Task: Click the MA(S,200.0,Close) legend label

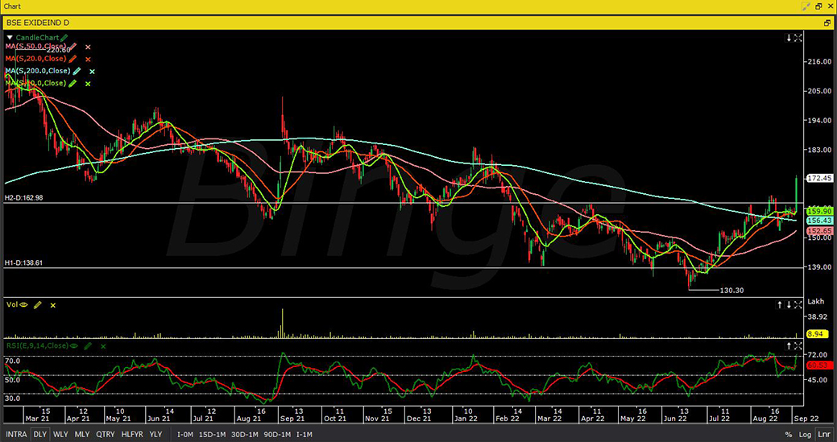Action: 38,71
